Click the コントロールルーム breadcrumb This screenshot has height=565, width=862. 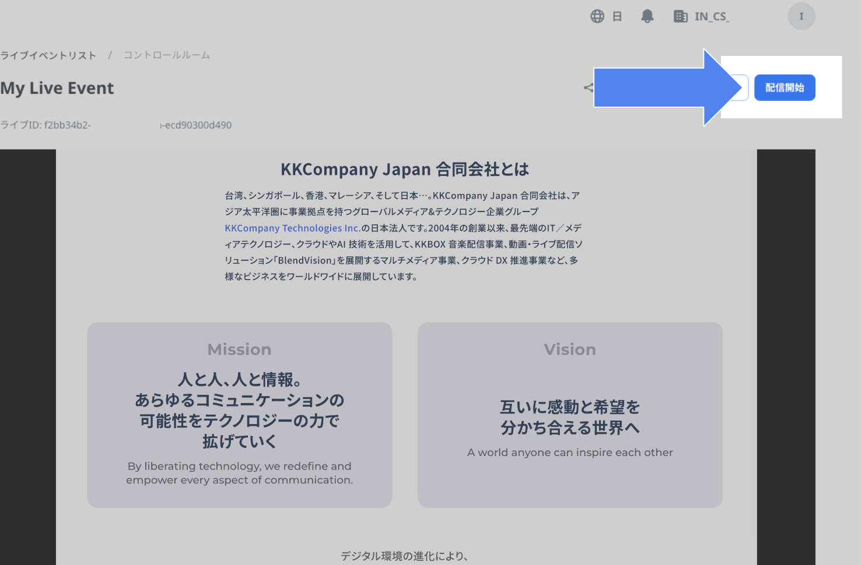(x=167, y=55)
